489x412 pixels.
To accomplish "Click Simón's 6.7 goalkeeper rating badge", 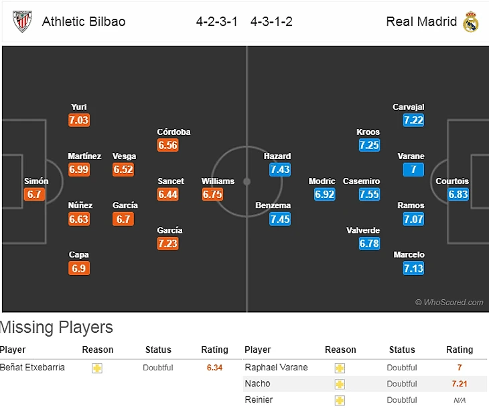I will point(36,195).
